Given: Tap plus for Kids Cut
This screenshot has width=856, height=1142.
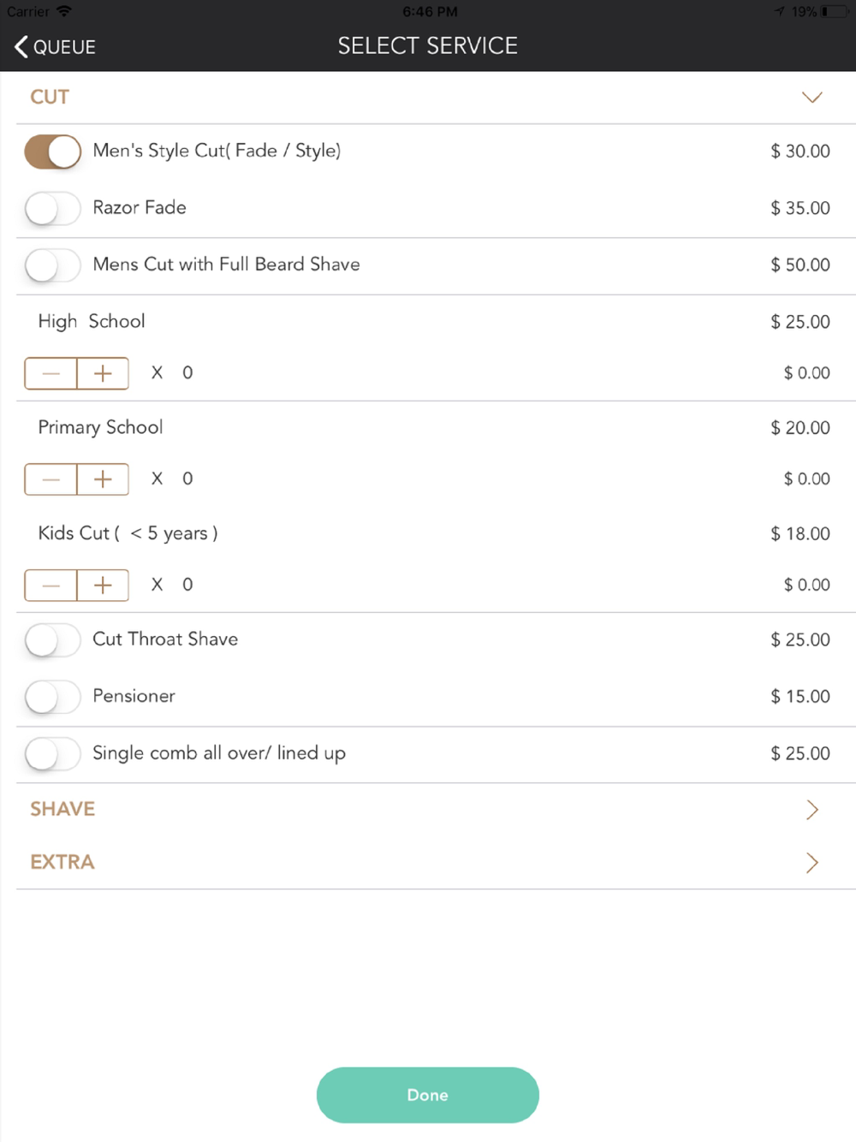Looking at the screenshot, I should (103, 586).
